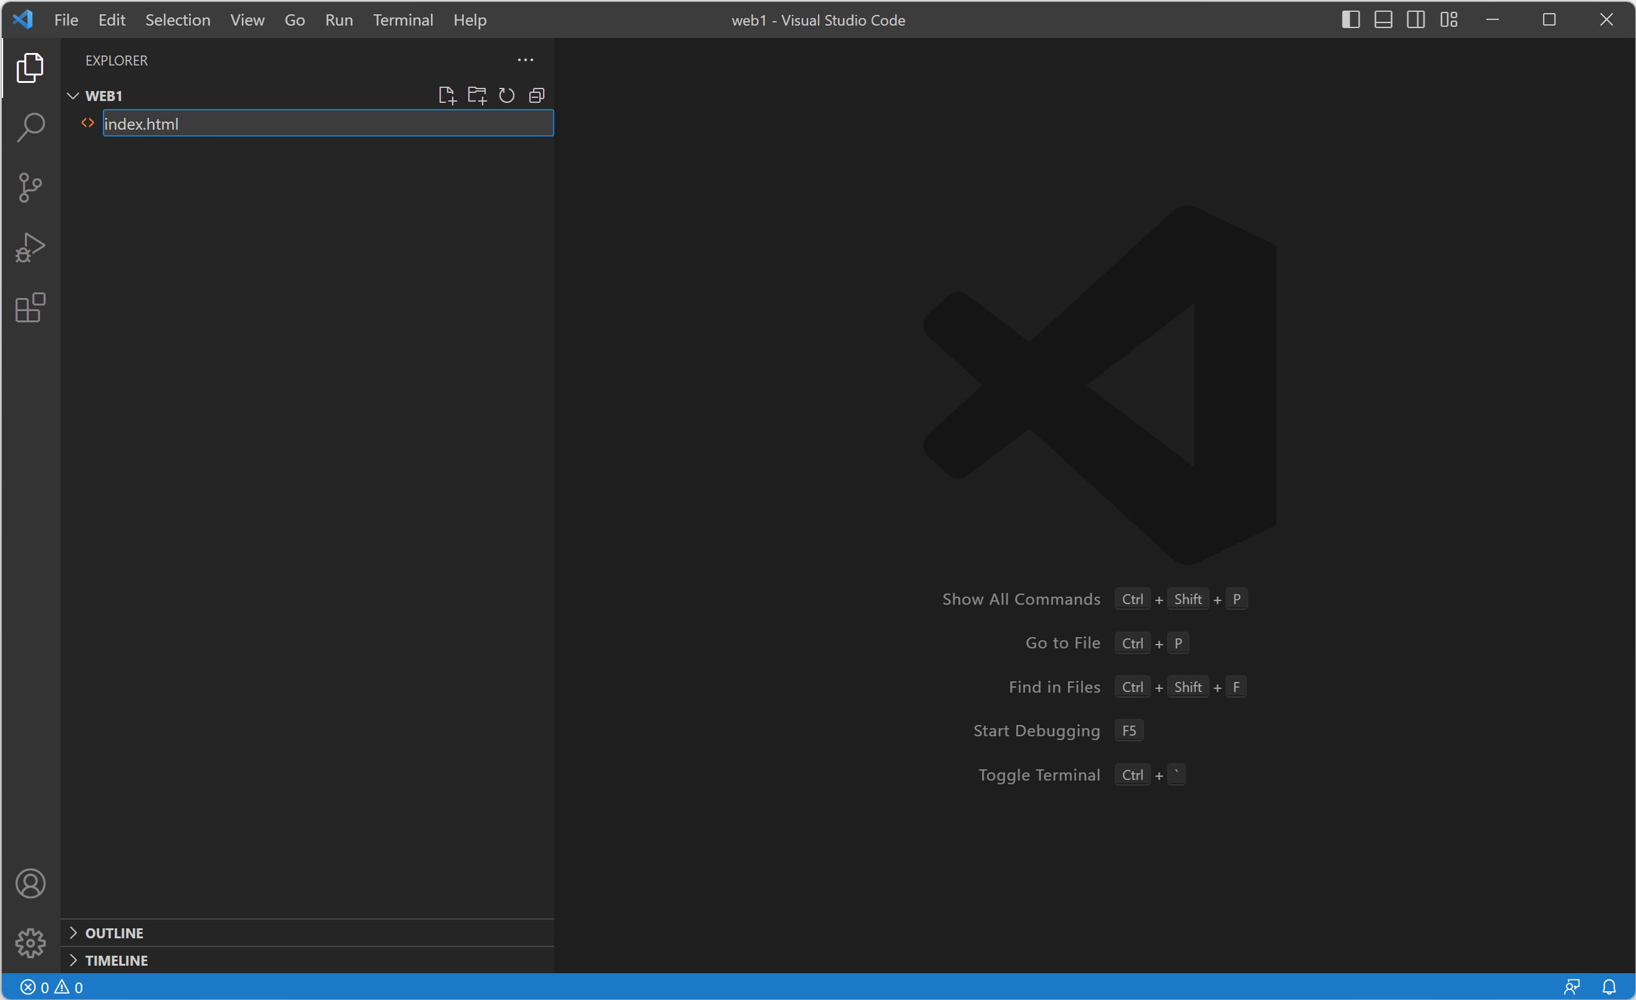
Task: Open the Extensions view
Action: 31,308
